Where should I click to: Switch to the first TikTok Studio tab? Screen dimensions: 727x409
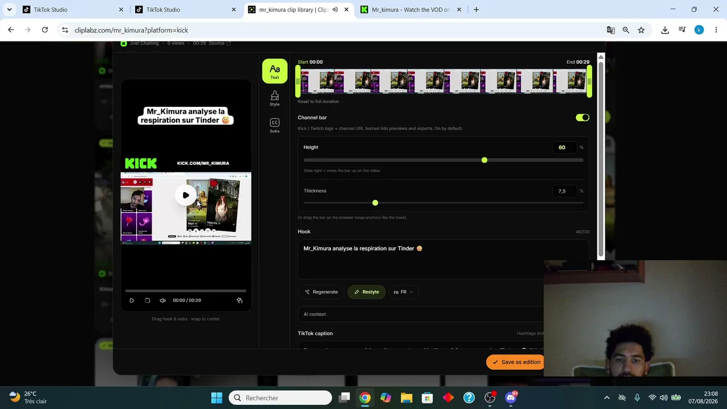73,10
